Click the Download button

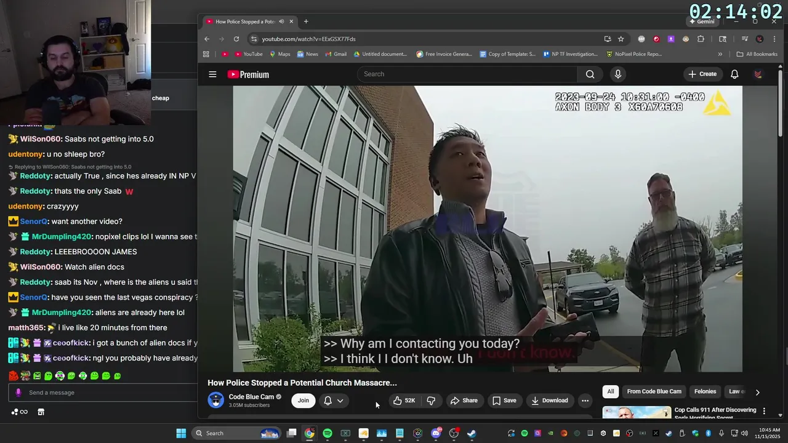pos(549,401)
